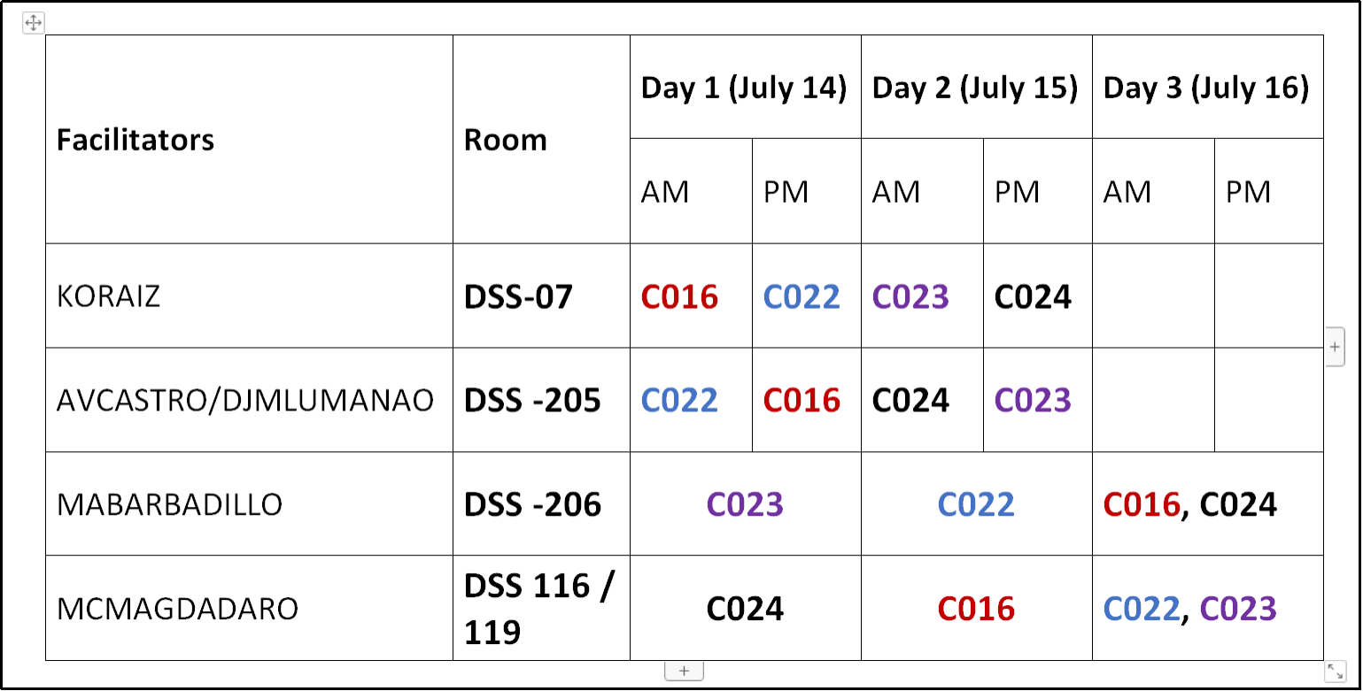
Task: Click the Facilitators header cell
Action: point(136,140)
